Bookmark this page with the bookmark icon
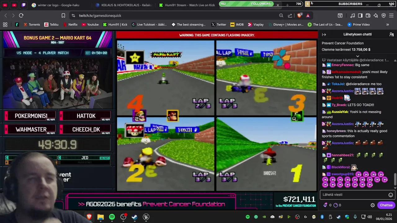Screen dimensions: 397x223 pyautogui.click(x=63, y=15)
